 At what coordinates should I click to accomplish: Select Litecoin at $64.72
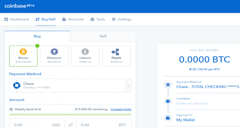(x=85, y=56)
